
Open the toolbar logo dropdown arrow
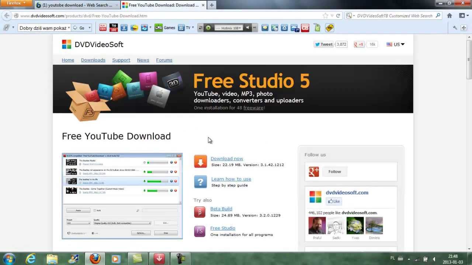click(x=13, y=28)
